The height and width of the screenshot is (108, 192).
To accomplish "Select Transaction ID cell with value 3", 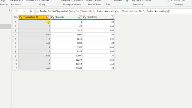I will click(x=34, y=39).
